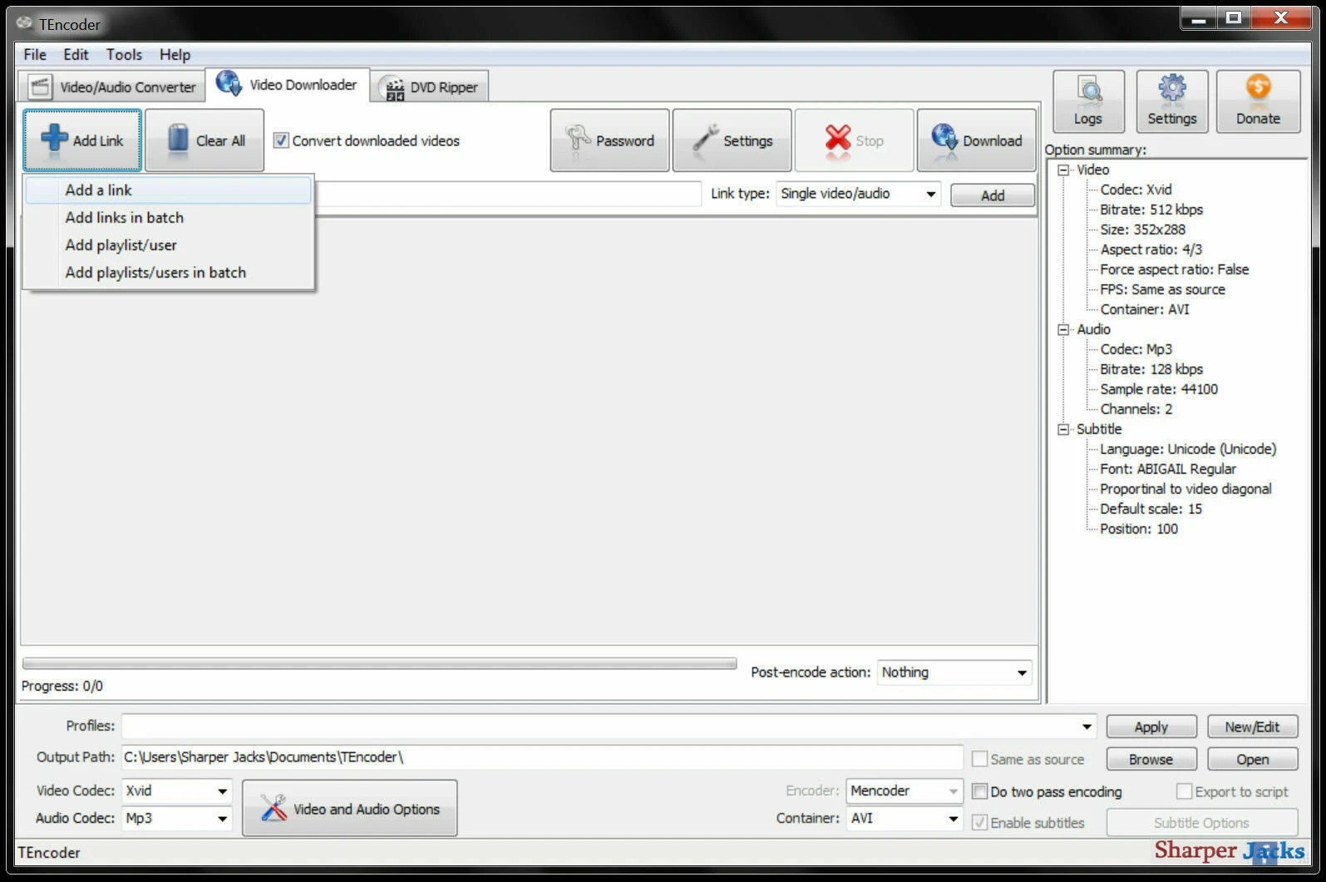Select Channels: 2 tree row

click(1136, 409)
